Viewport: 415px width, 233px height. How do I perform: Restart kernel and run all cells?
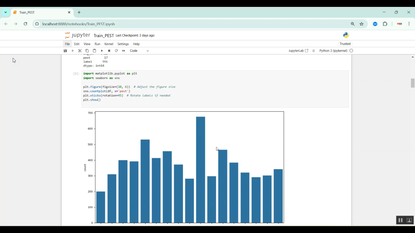coord(124,51)
